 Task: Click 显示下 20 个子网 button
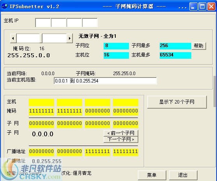[177, 102]
